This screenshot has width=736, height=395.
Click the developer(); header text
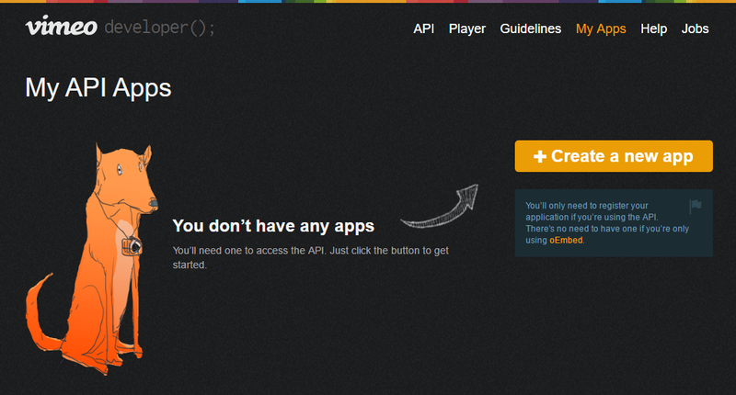coord(159,28)
